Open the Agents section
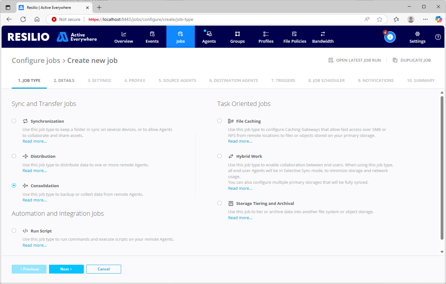This screenshot has width=446, height=284. (x=209, y=37)
